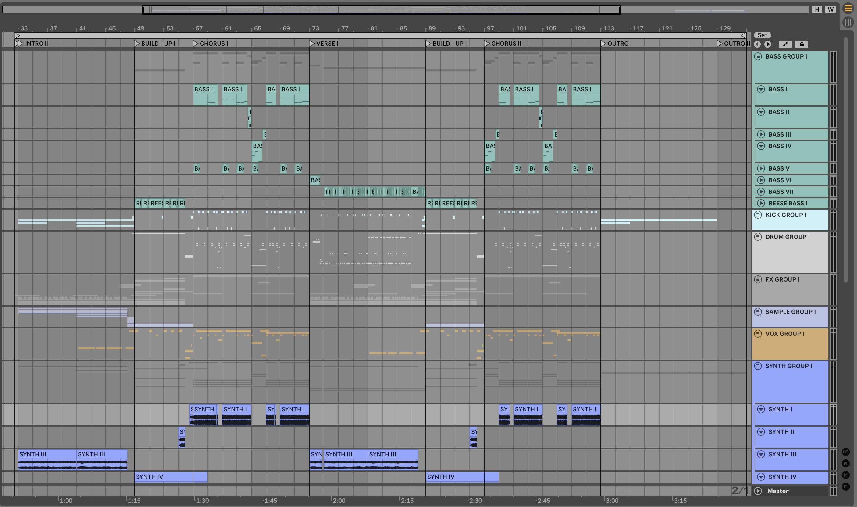Click the W optimize width button

[x=830, y=9]
